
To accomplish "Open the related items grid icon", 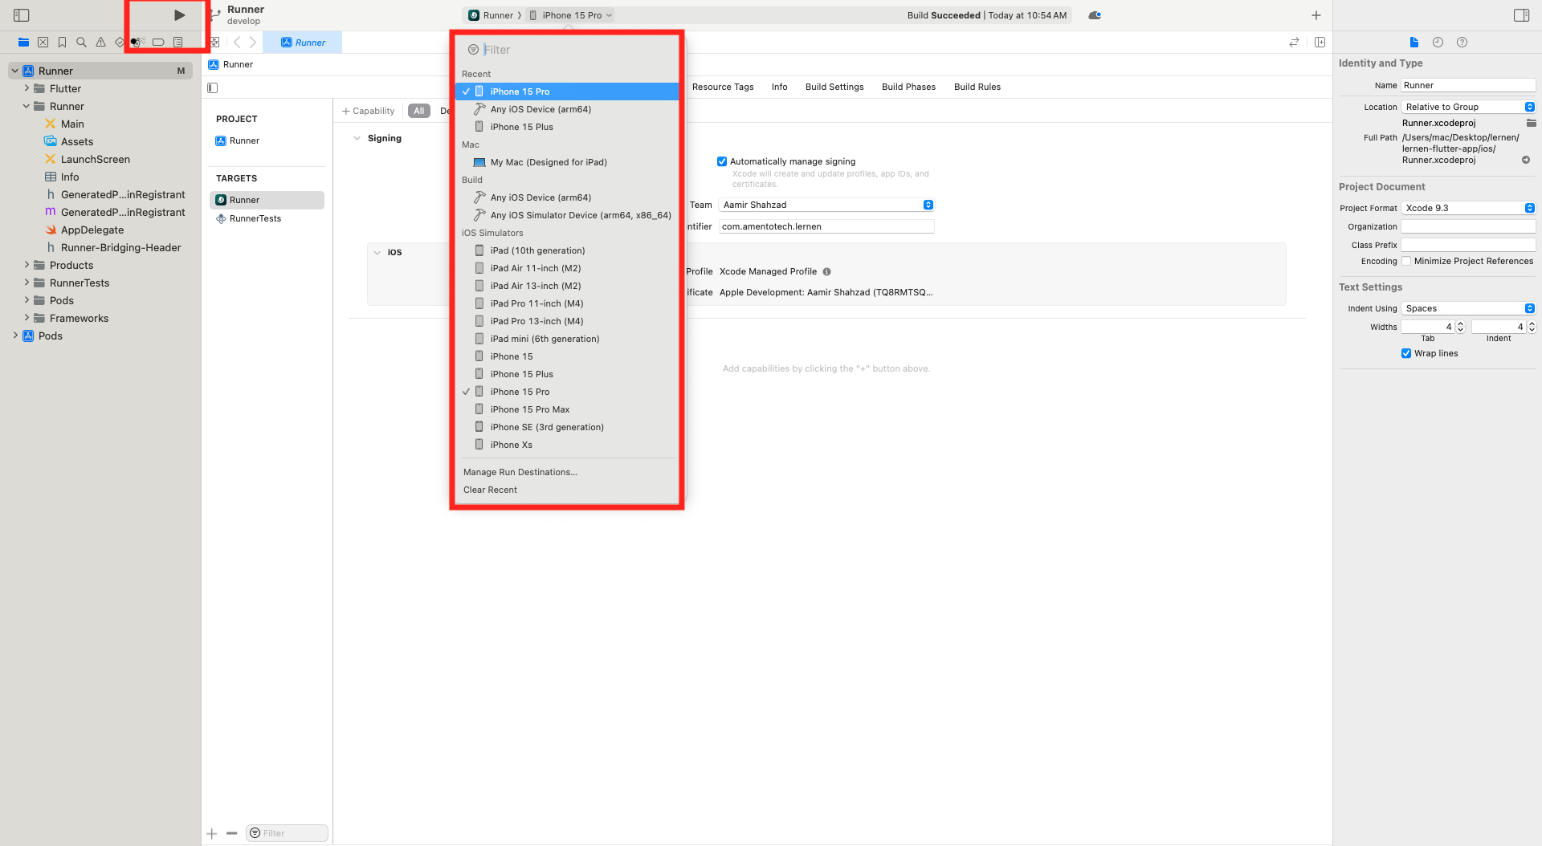I will [x=215, y=42].
